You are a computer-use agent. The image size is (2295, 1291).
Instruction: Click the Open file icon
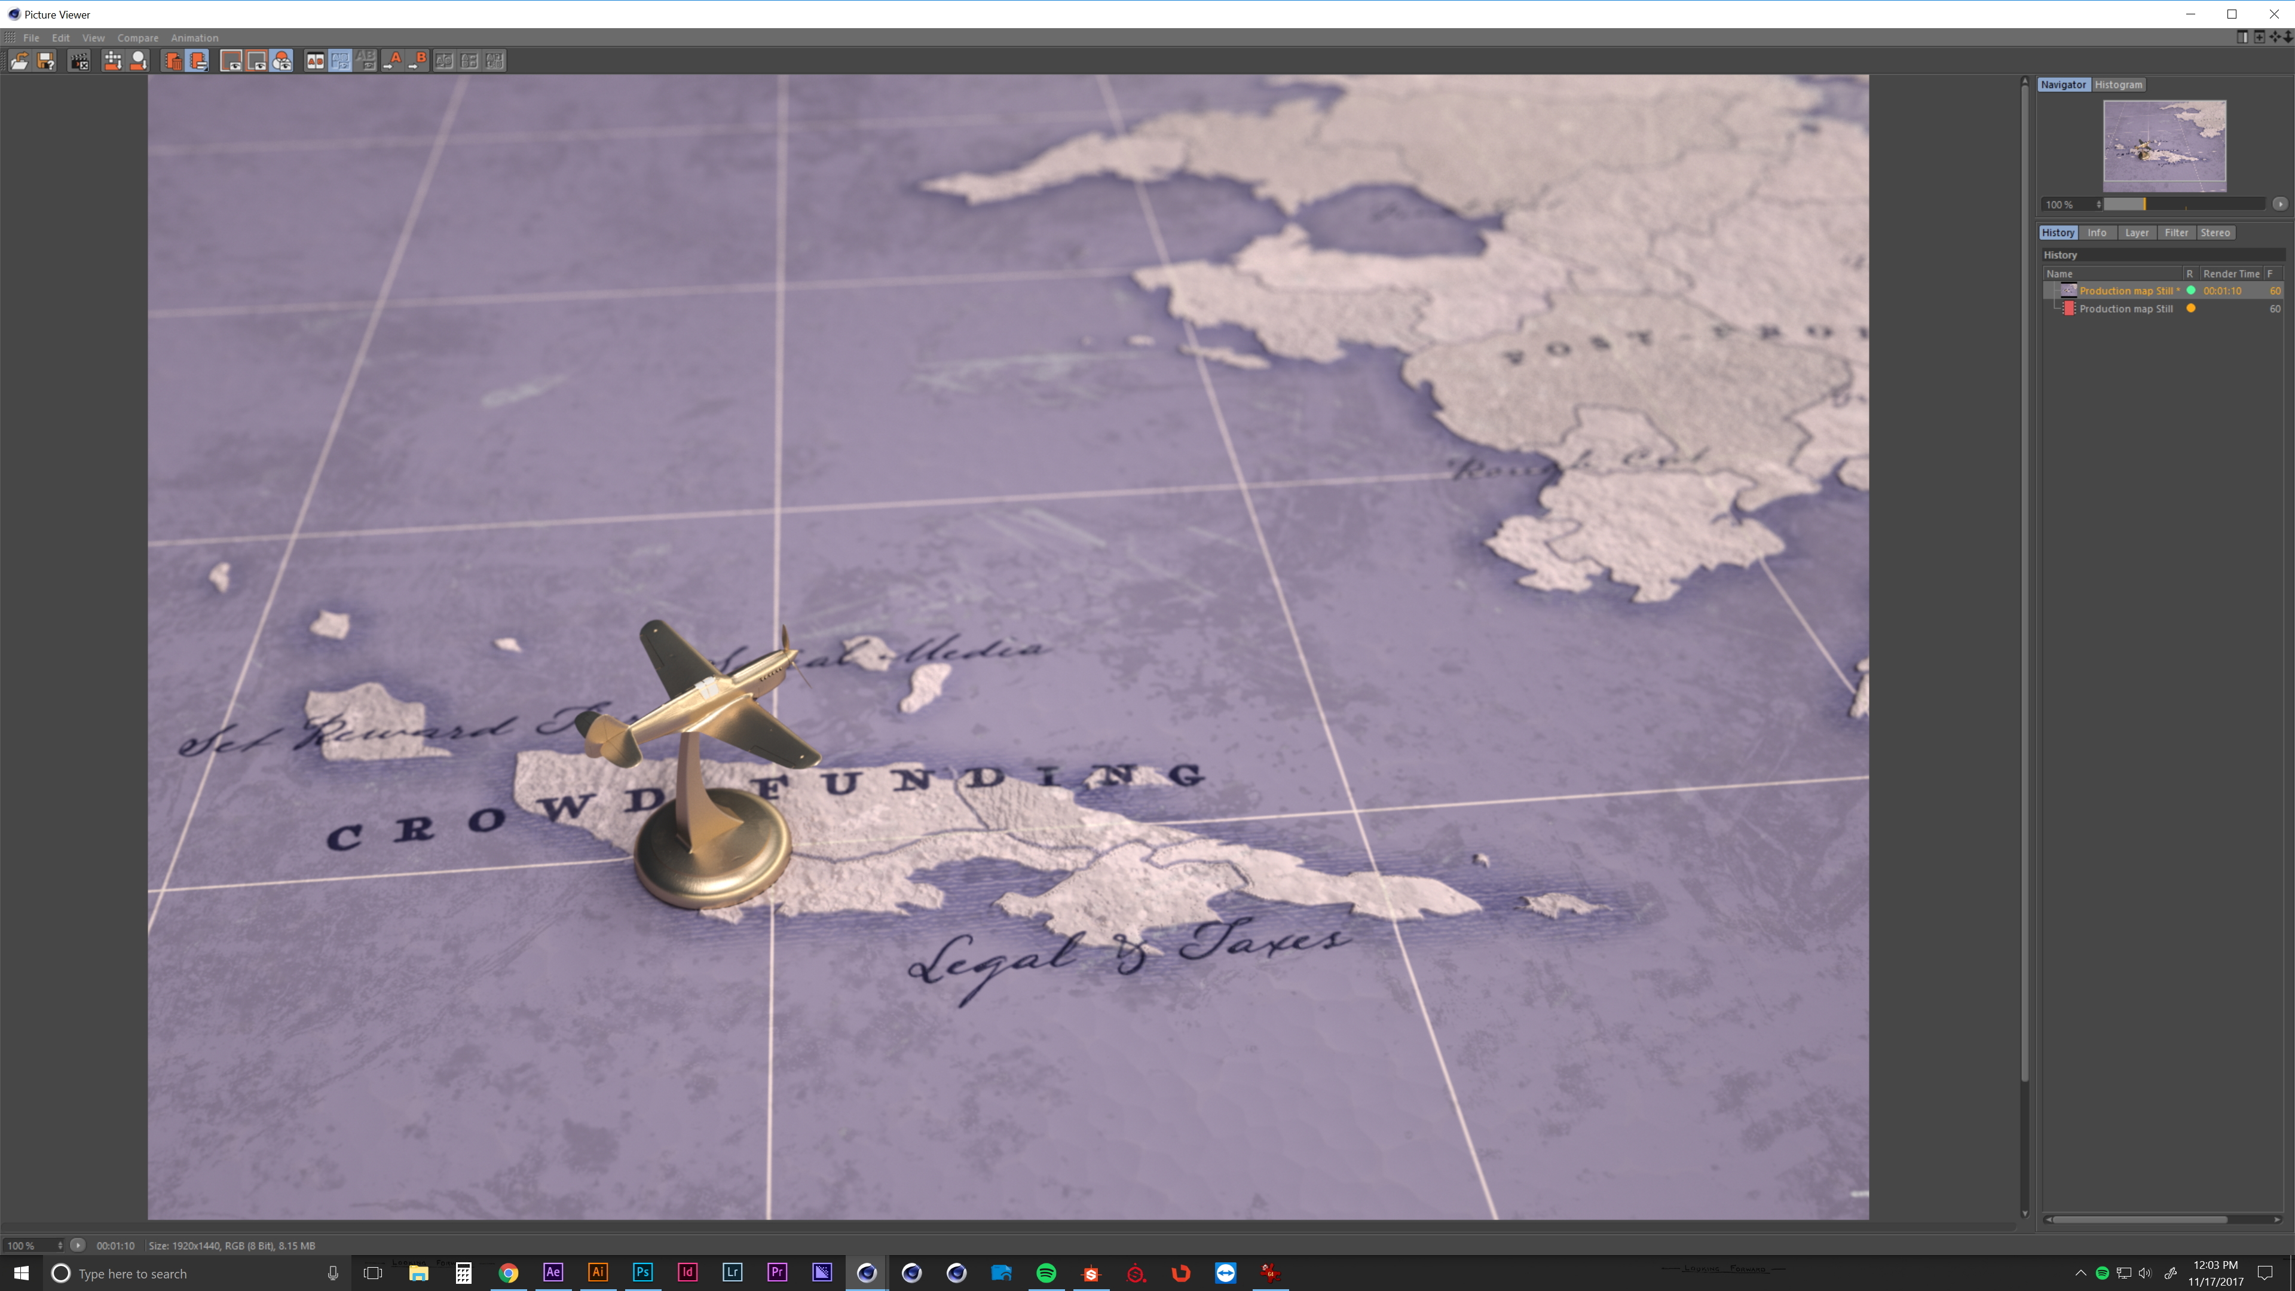click(20, 60)
